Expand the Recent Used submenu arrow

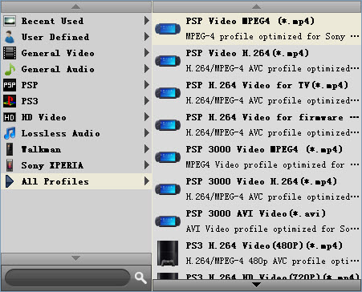(147, 21)
